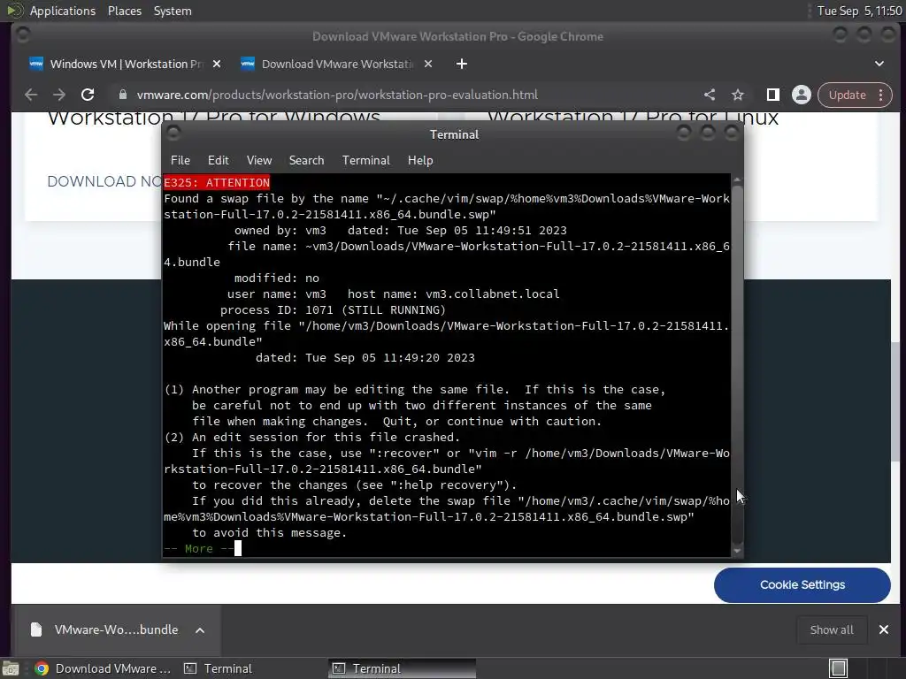Click Cookie Settings button
Viewport: 906px width, 679px height.
[802, 585]
